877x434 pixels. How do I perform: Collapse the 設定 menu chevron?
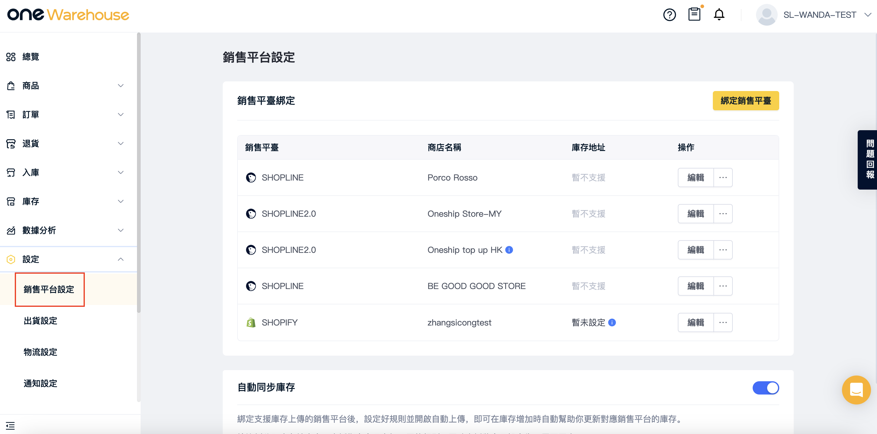(x=120, y=259)
